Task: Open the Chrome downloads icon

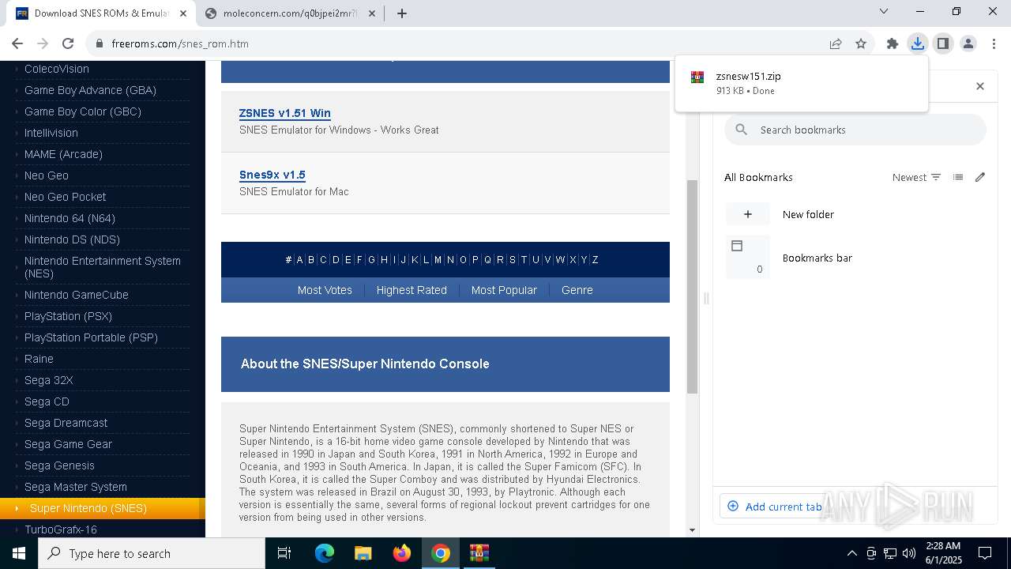Action: pos(918,43)
